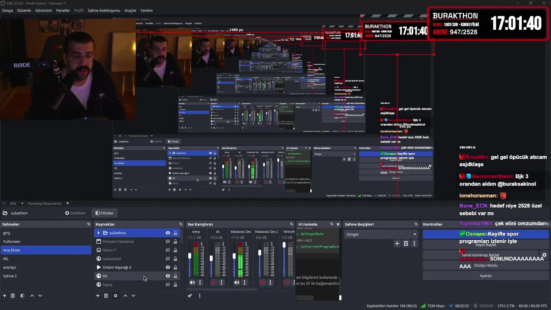
Task: Show the sadasdasd source
Action: point(168,259)
